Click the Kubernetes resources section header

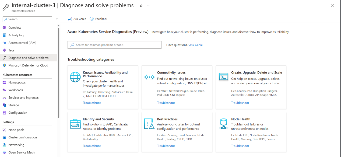point(17,75)
